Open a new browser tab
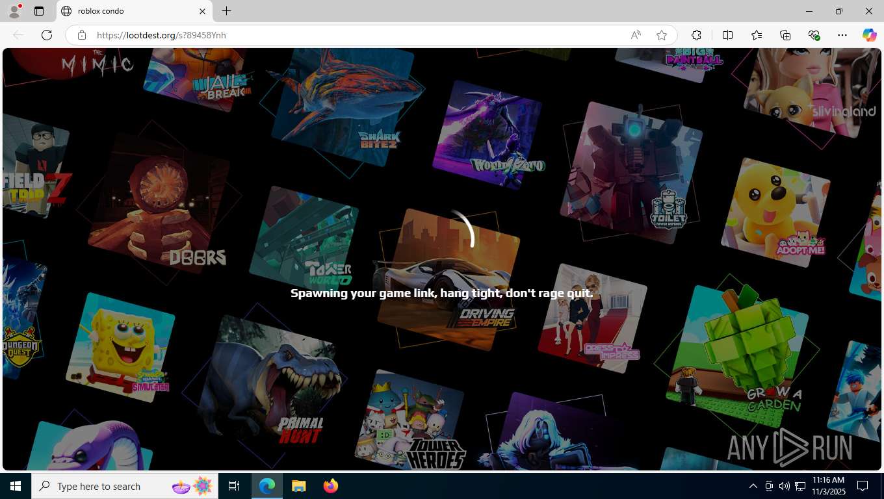 (x=226, y=11)
